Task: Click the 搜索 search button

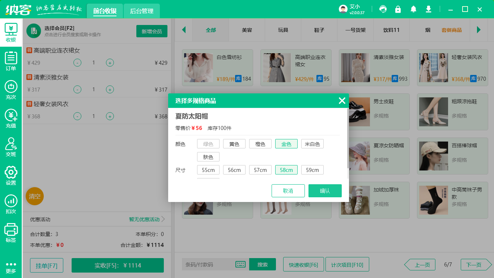Action: (263, 265)
